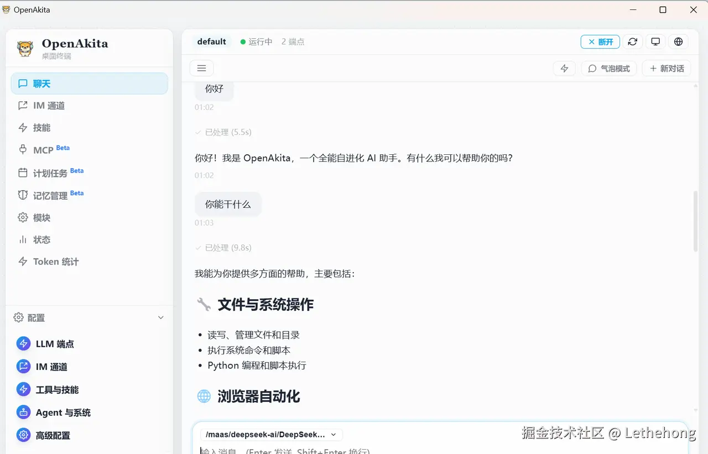Image resolution: width=708 pixels, height=454 pixels.
Task: Click the 读写、管理文件和目录 bullet
Action: pos(253,335)
